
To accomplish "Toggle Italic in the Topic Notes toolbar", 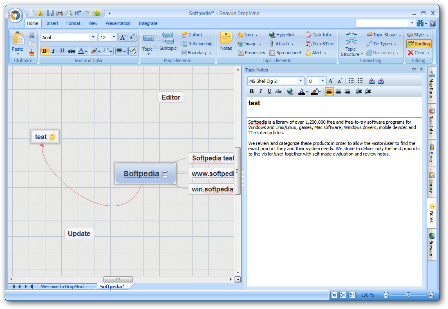I will (260, 91).
